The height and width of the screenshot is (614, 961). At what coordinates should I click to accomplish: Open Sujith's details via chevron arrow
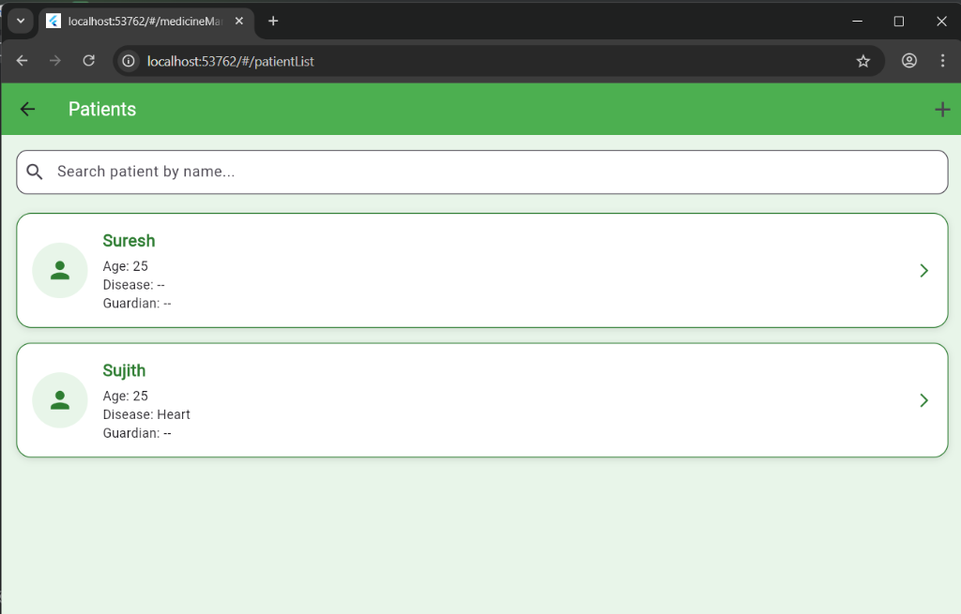point(924,400)
